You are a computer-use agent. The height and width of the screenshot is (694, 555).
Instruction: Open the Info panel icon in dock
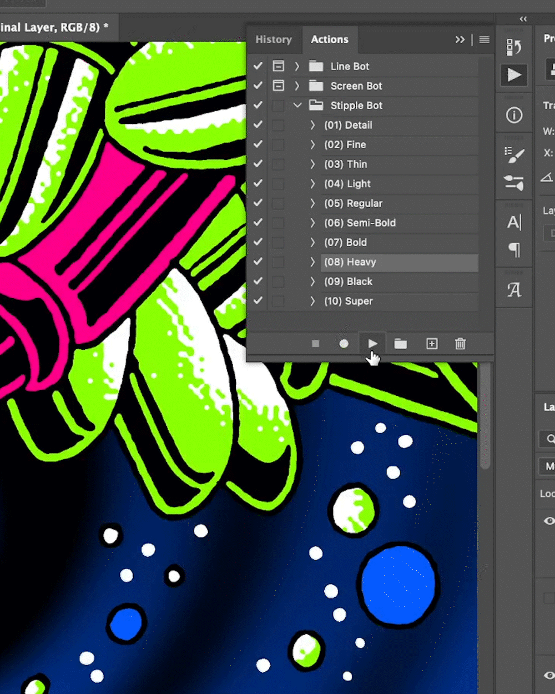(x=514, y=115)
